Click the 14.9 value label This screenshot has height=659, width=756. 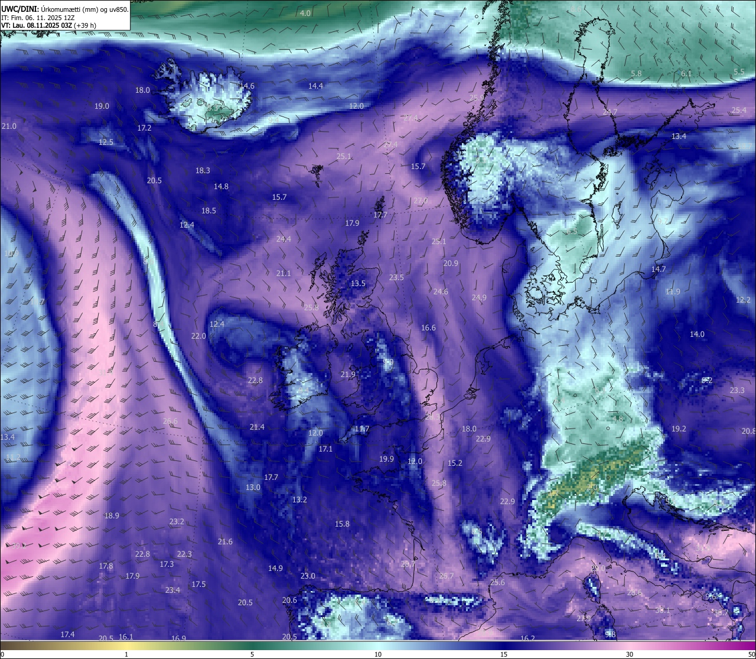coord(275,568)
